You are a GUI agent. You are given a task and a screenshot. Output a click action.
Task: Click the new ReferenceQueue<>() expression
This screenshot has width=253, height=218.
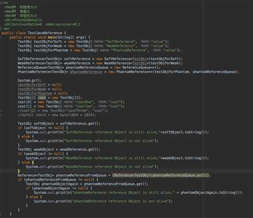137,67
